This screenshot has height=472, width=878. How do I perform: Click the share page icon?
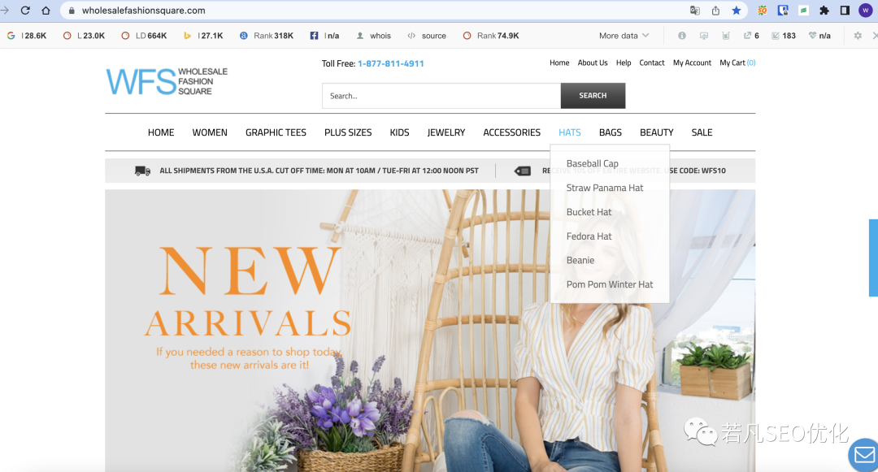point(715,10)
